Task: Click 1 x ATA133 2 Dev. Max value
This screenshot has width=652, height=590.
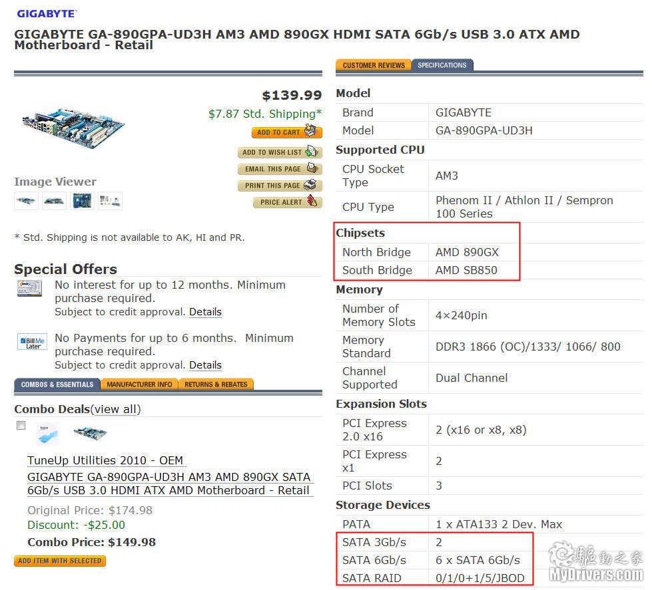Action: (499, 524)
